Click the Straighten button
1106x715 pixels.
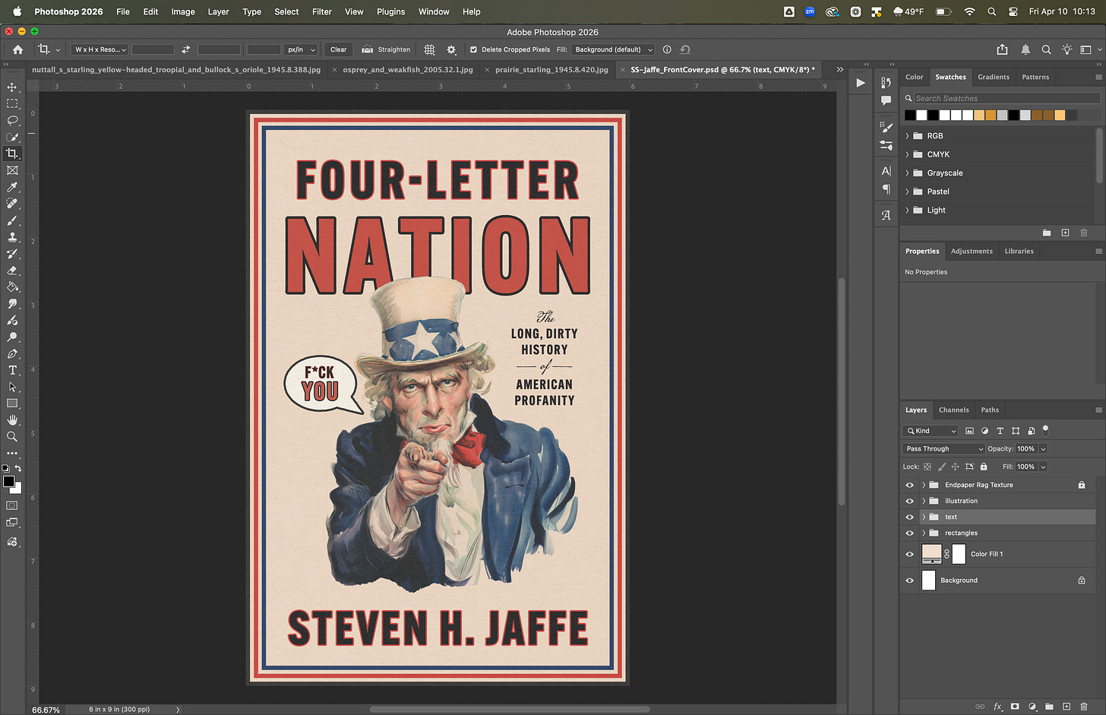[386, 49]
